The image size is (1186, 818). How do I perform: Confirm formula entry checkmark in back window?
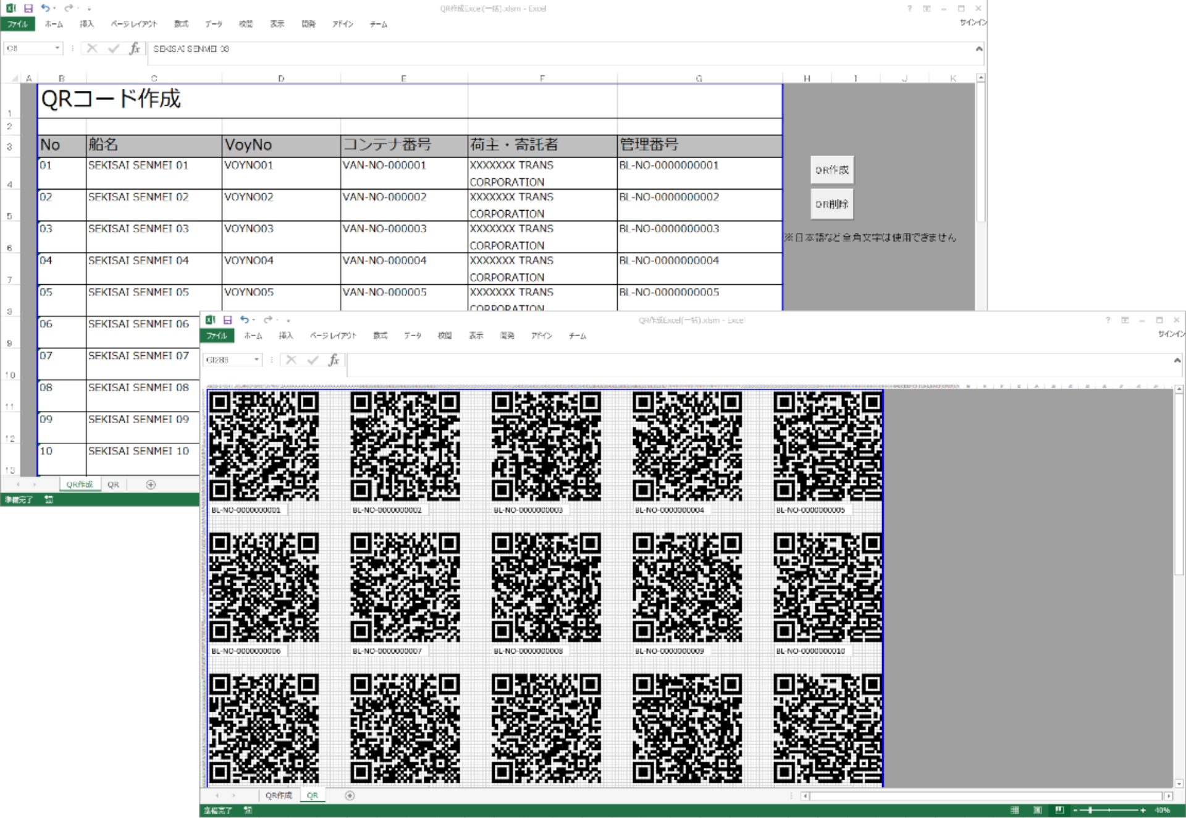pyautogui.click(x=114, y=48)
